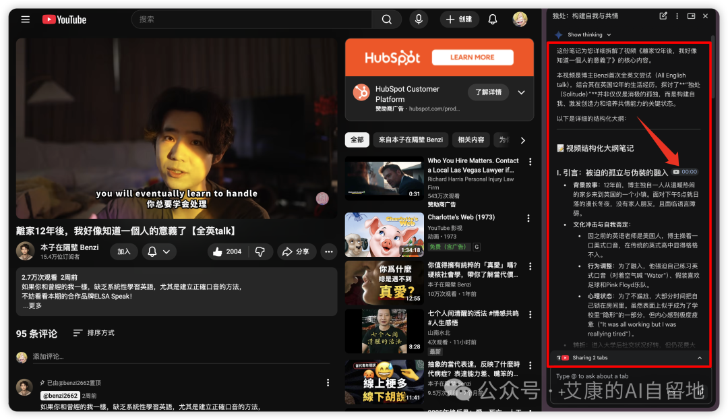
Task: Open the 本子在隔壁 Benzi channel name link
Action: [x=69, y=247]
